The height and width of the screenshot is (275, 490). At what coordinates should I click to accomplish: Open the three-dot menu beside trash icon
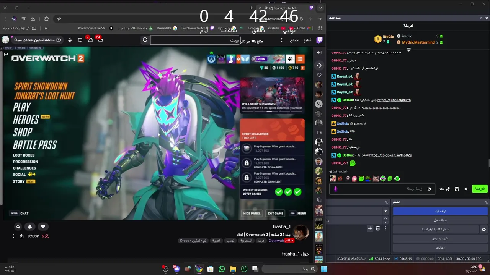point(385,228)
